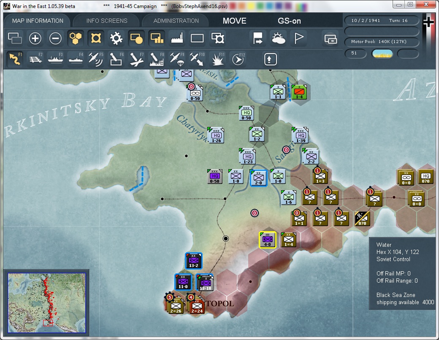The image size is (439, 340).
Task: Select the 2-2 division stack
Action: pos(311,157)
